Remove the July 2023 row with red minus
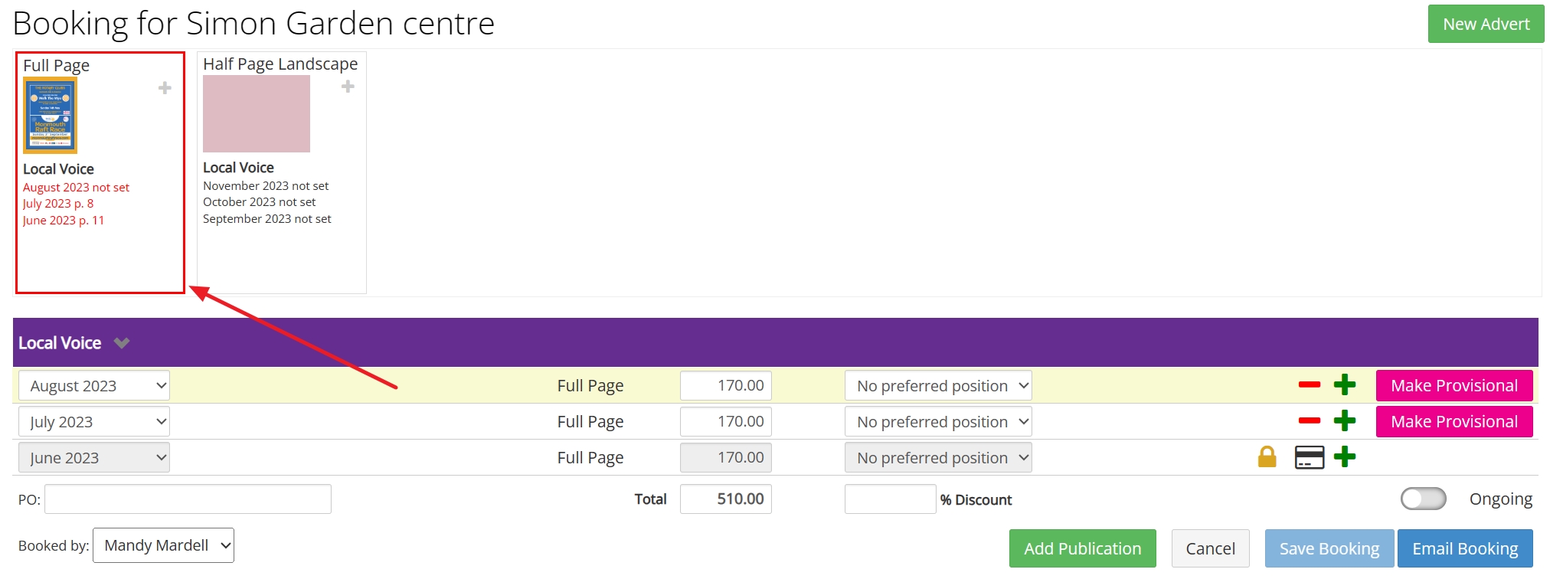This screenshot has width=1550, height=579. pos(1310,420)
